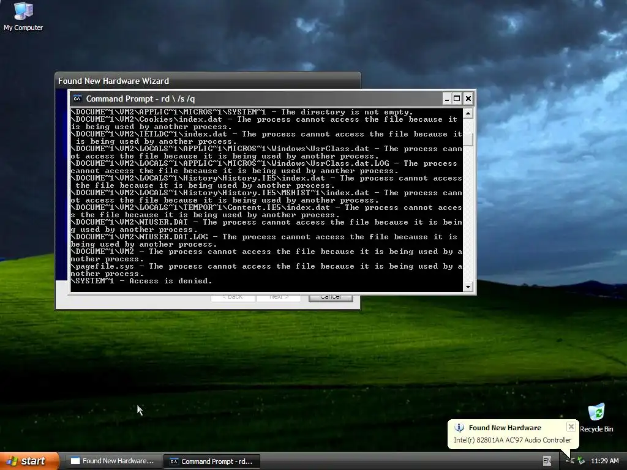
Task: Open the My Computer desktop icon
Action: click(x=23, y=17)
